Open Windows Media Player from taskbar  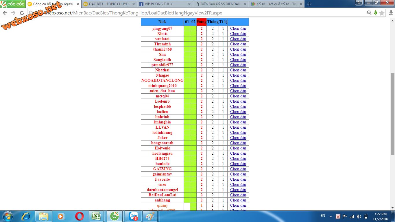click(x=61, y=216)
